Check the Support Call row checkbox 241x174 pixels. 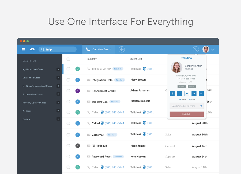(68, 102)
